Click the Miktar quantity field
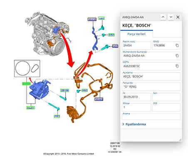This screenshot has width=188, height=161. pyautogui.click(x=136, y=107)
